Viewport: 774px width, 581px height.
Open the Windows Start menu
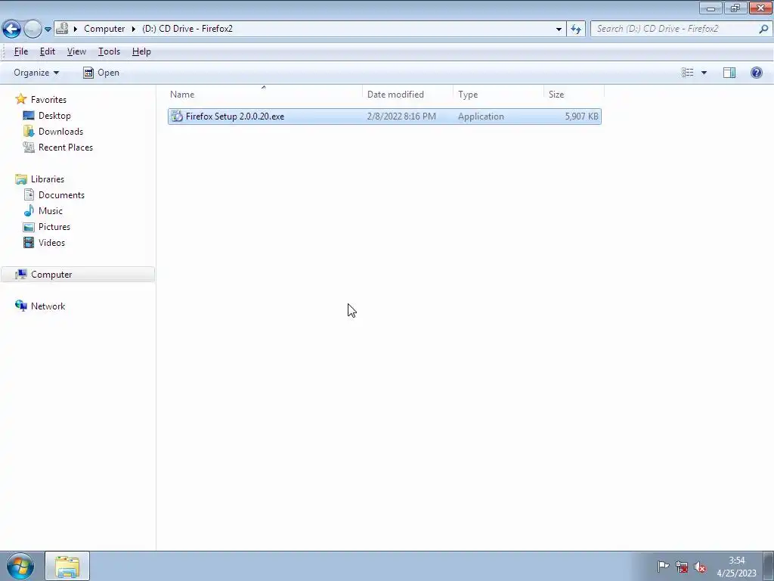pos(20,566)
